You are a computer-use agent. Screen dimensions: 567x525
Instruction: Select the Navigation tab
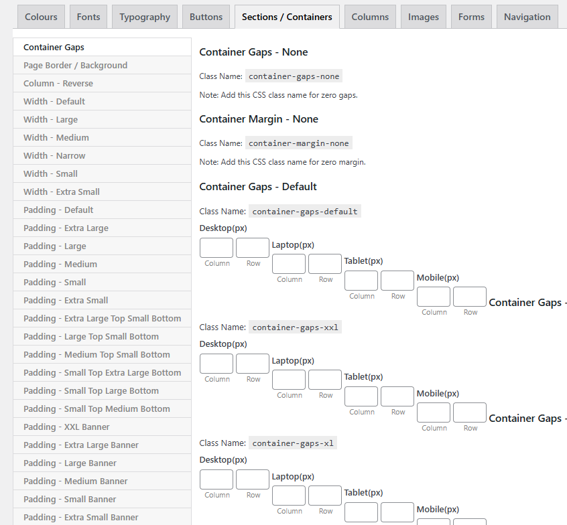[527, 17]
